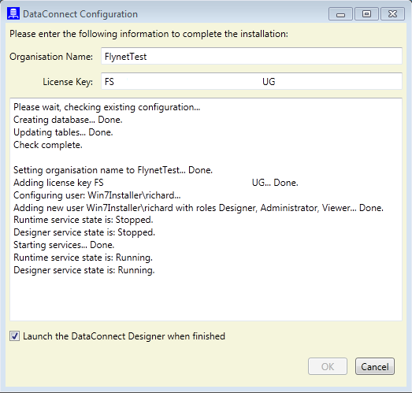Click the 'Creating database... Done.' log line
Viewport: 412px width, 393px height.
point(68,120)
